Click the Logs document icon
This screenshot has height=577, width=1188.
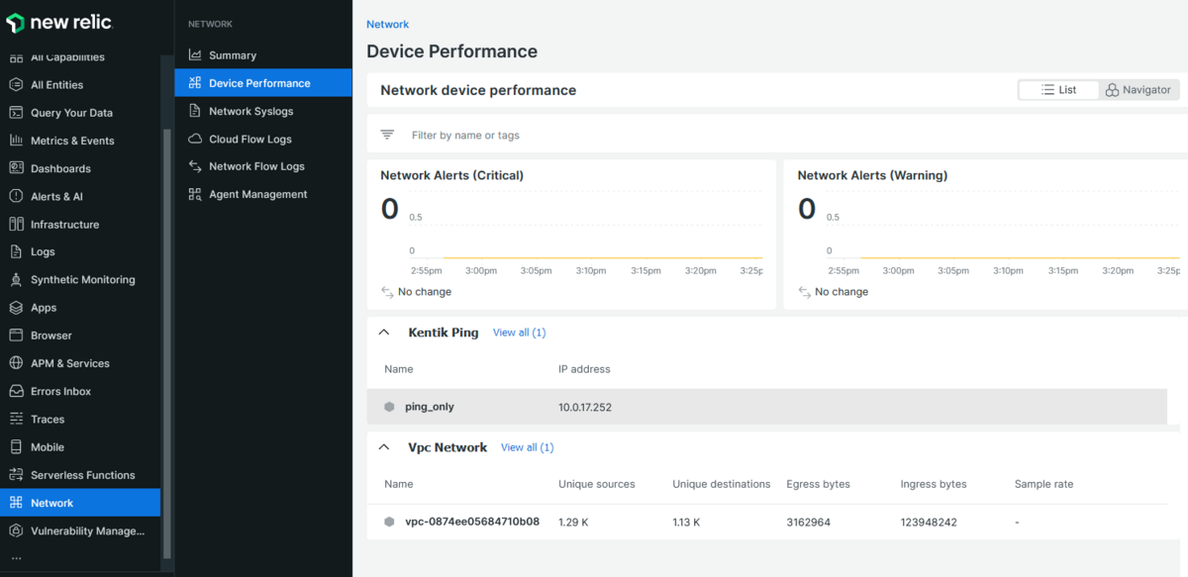click(16, 252)
